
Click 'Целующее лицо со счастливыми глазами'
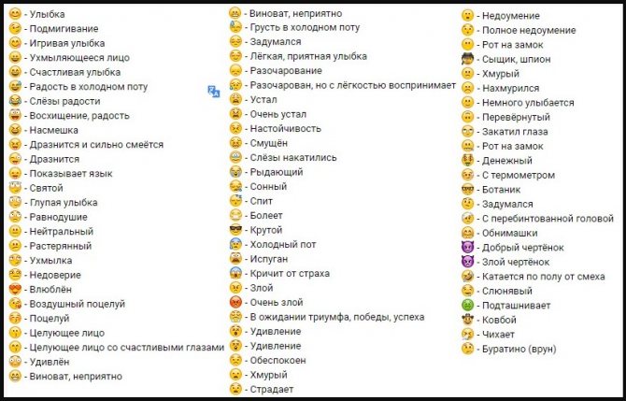[127, 348]
